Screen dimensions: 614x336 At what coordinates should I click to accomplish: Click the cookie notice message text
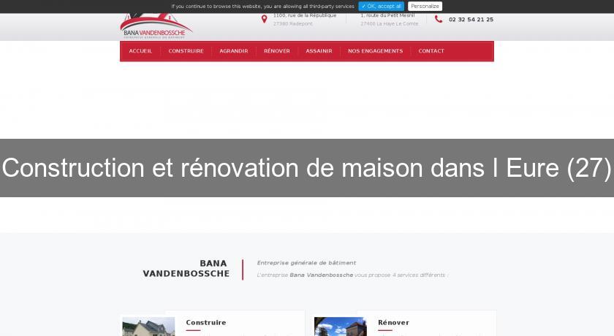(x=262, y=7)
